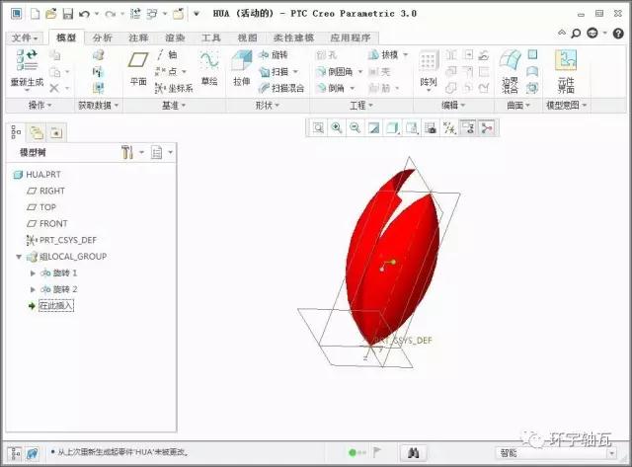632x467 pixels.
Task: Click the refit zoom icon in view toolbar
Action: tap(319, 127)
